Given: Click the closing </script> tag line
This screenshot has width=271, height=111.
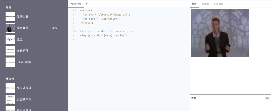Looking at the screenshot, I should [x=87, y=23].
